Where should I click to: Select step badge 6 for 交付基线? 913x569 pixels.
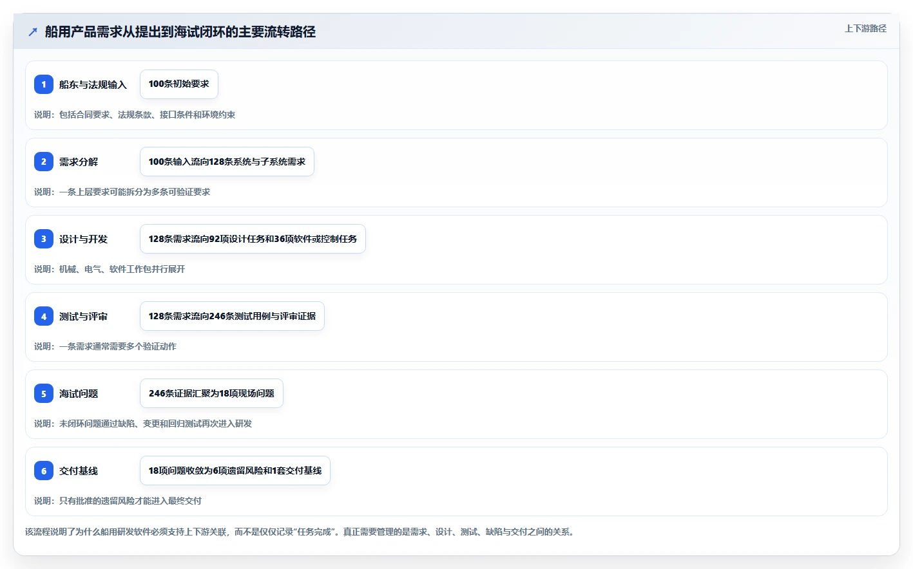point(44,471)
